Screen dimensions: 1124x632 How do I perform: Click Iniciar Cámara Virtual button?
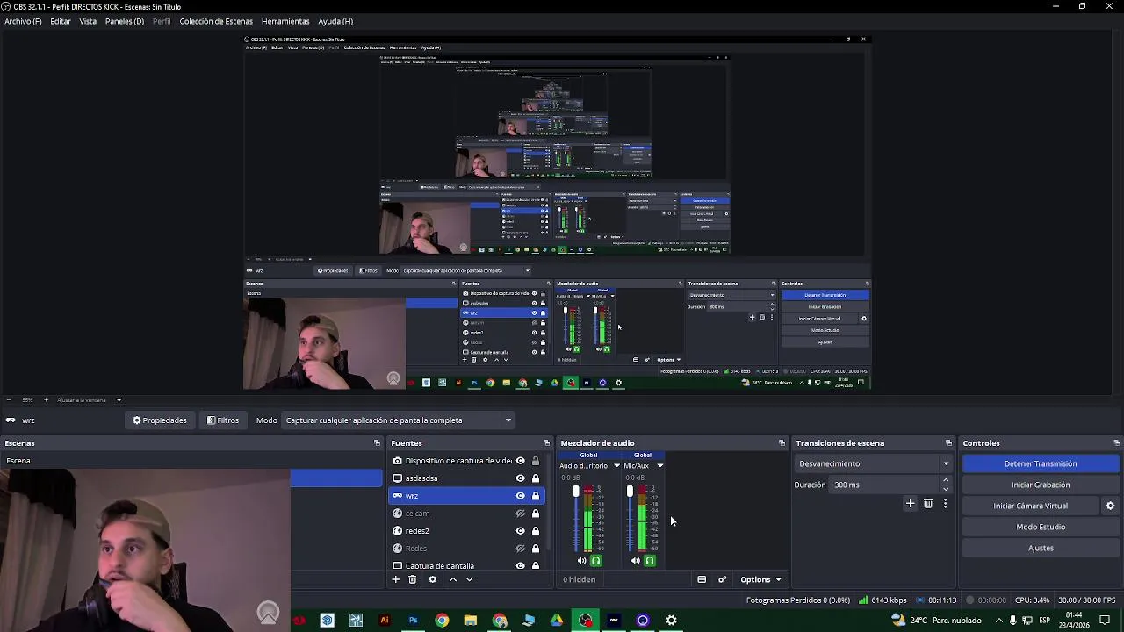click(1031, 506)
